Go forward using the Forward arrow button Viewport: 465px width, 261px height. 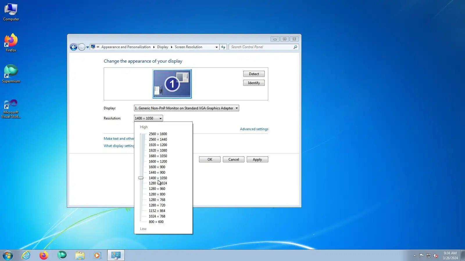[x=82, y=47]
